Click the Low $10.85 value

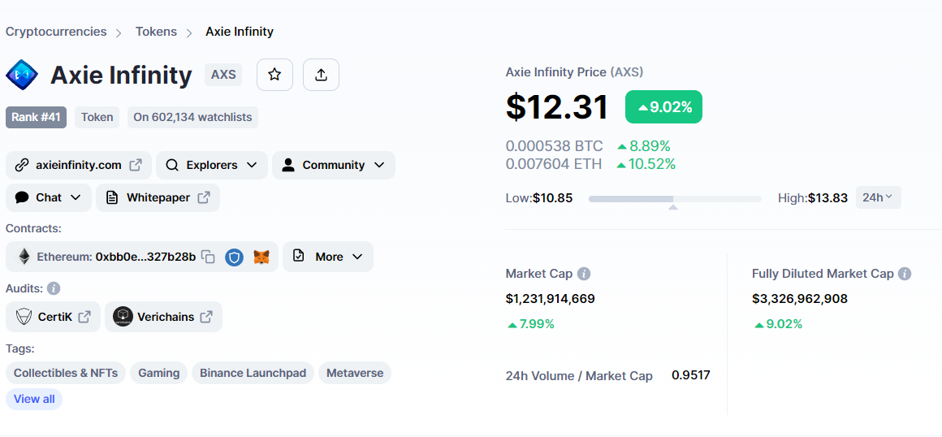tap(553, 197)
